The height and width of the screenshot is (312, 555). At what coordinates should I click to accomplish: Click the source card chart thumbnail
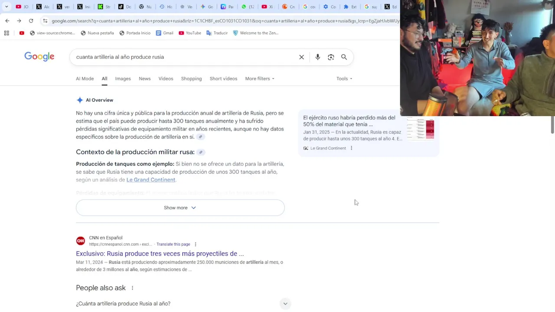pos(420,129)
